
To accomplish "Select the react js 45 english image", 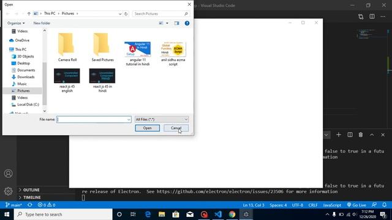I will point(67,80).
